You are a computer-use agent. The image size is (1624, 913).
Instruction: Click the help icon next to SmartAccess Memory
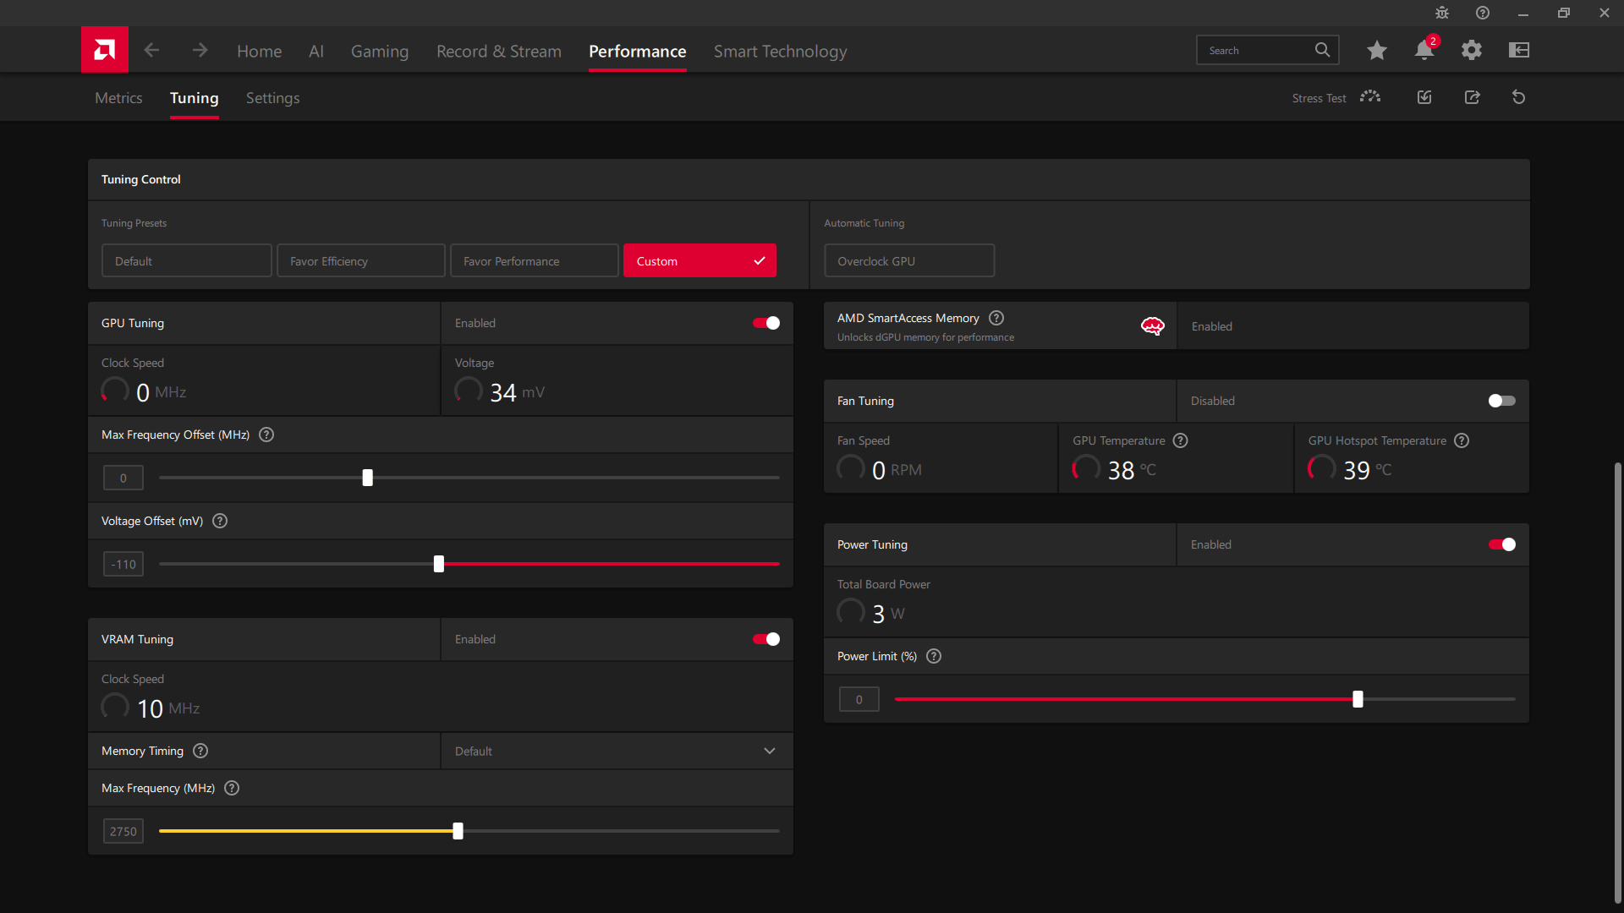[996, 318]
